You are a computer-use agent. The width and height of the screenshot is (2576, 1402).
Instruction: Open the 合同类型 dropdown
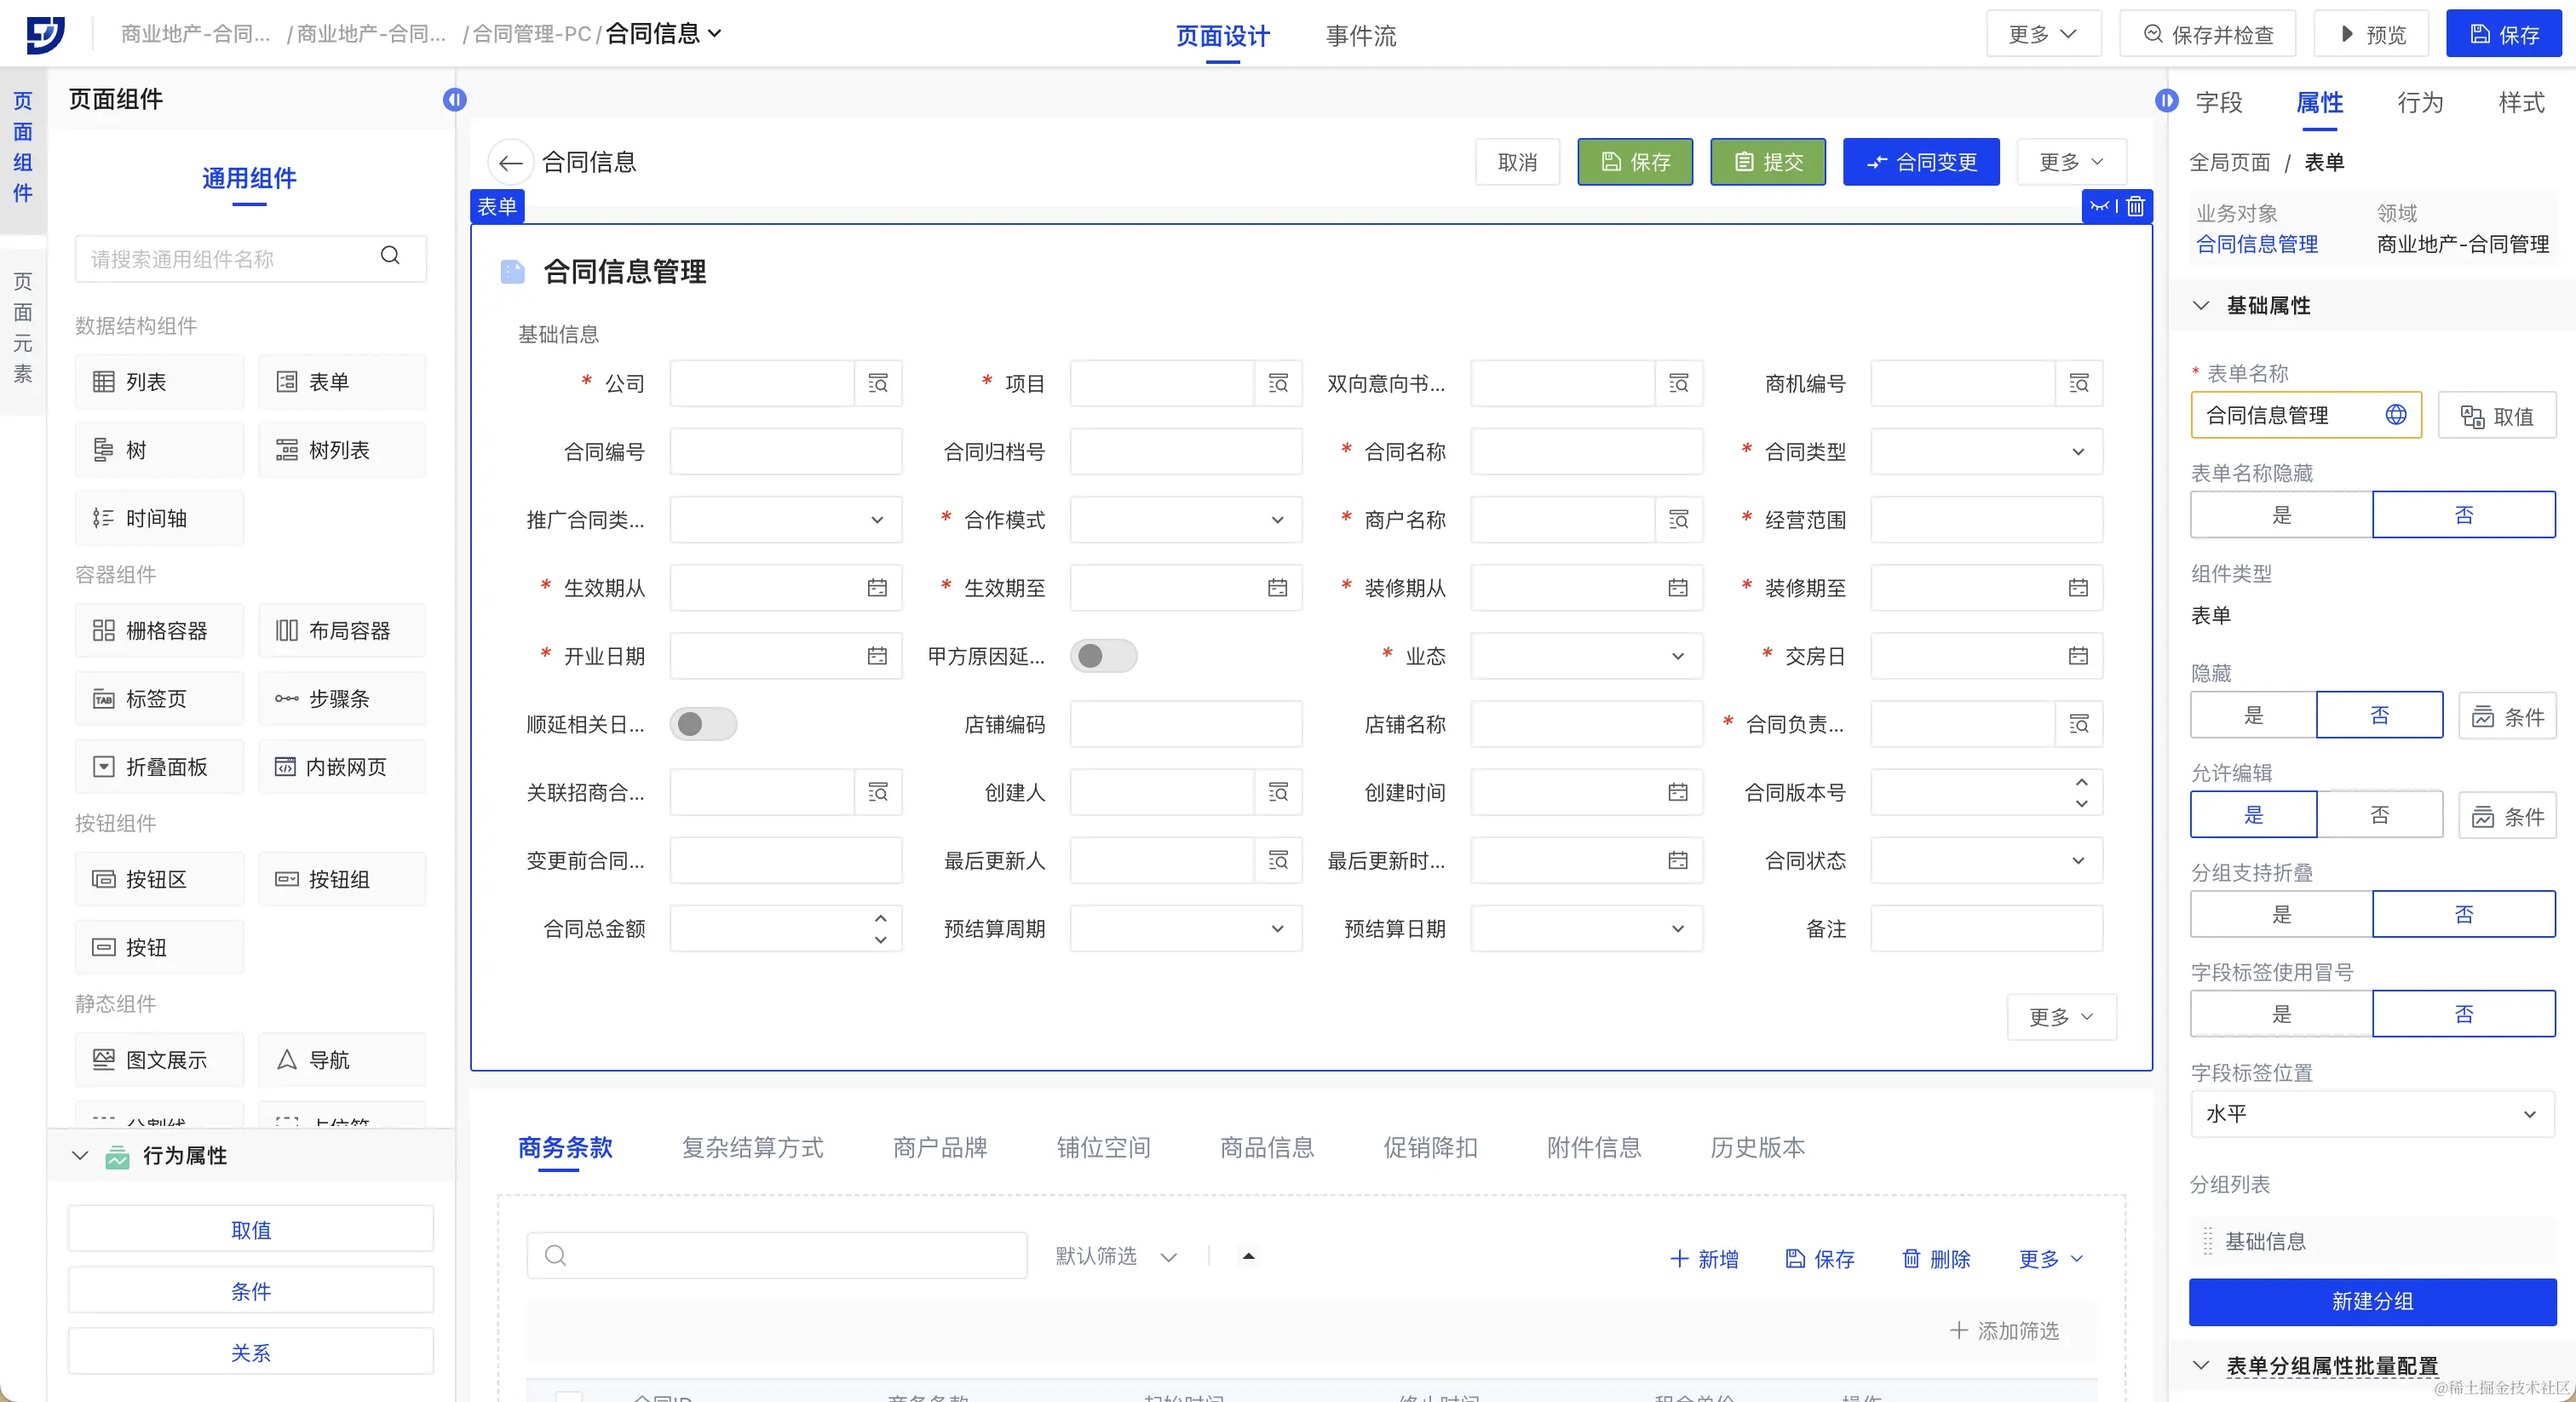[x=1985, y=452]
